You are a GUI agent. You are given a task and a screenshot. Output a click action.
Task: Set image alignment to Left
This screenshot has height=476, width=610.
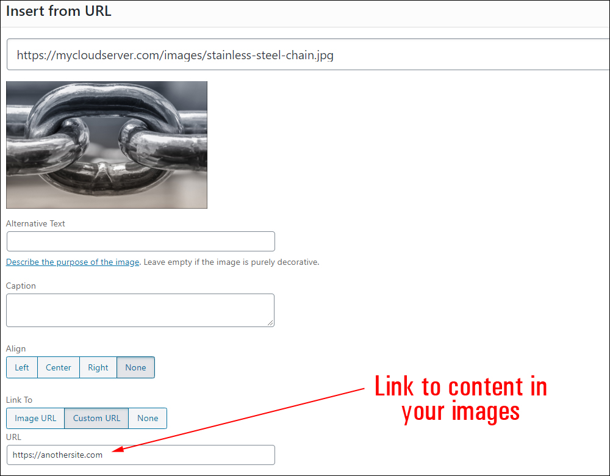coord(22,367)
